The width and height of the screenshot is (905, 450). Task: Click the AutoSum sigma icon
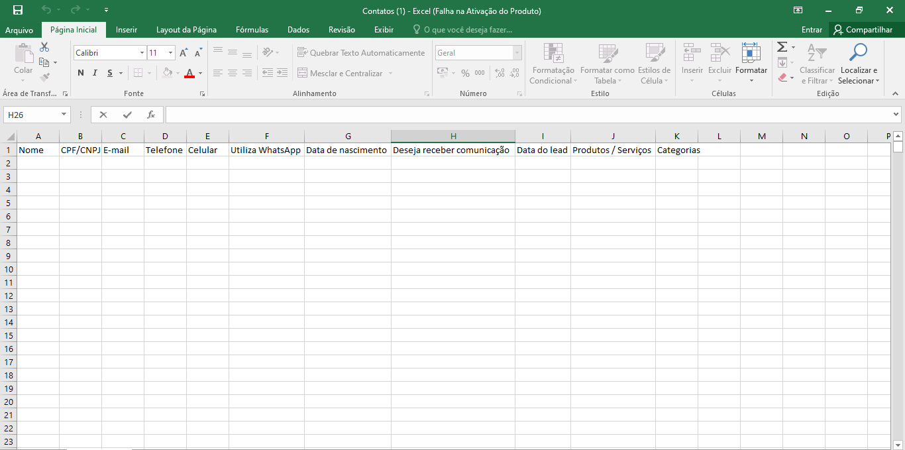pyautogui.click(x=782, y=47)
